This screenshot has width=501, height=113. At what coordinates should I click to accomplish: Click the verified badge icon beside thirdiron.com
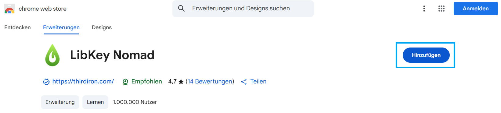[x=46, y=82]
